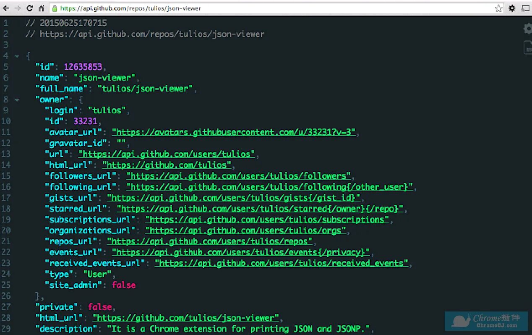
Task: Go forward with the browser forward arrow
Action: pos(18,8)
